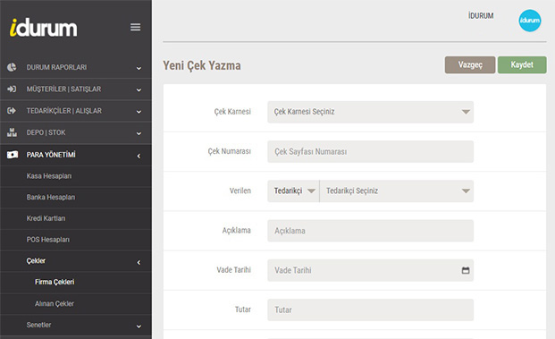This screenshot has width=555, height=339.
Task: Open the Çek Karnesi Seçiniz dropdown
Action: (x=370, y=112)
